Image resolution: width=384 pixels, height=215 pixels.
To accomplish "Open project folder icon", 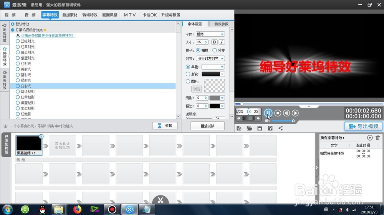I will point(249,128).
